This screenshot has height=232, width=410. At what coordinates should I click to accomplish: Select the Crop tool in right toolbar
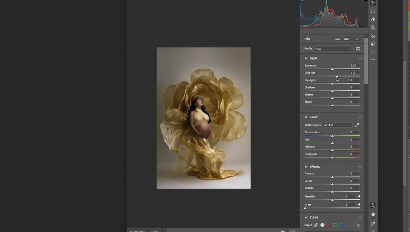point(373,11)
